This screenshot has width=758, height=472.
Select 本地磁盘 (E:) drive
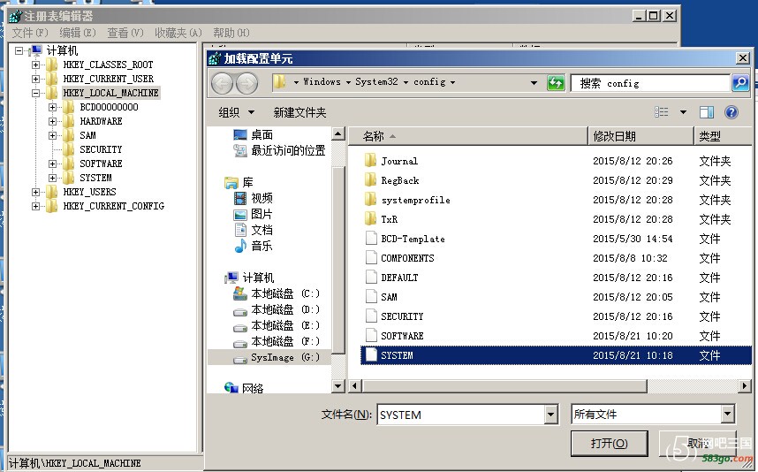tap(276, 325)
